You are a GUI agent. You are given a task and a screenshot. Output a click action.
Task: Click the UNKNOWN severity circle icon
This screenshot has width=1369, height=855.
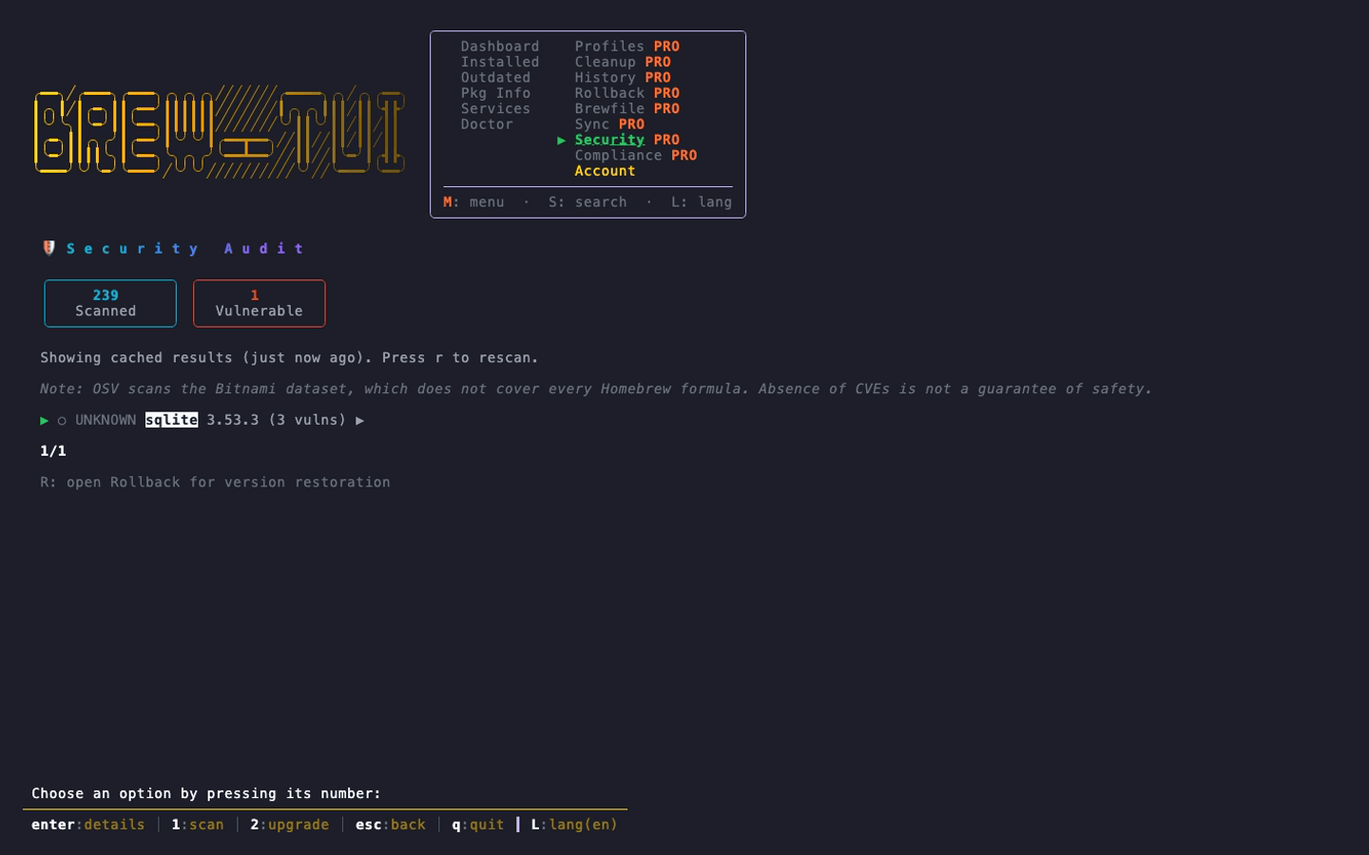tap(62, 420)
